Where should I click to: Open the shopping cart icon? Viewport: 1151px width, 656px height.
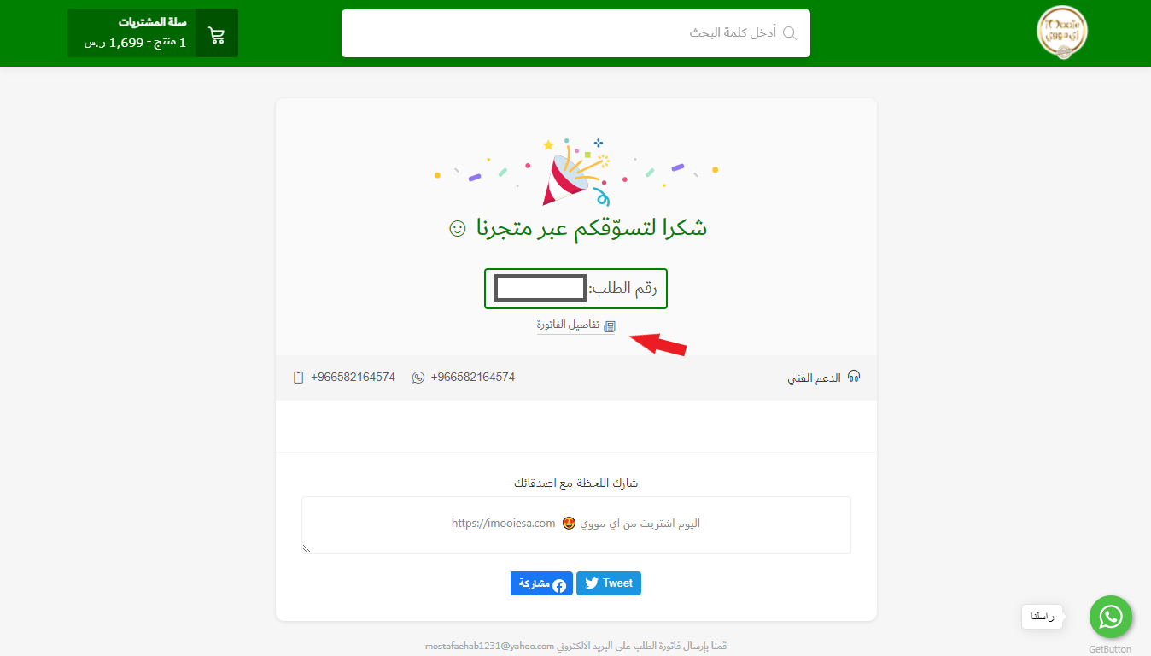217,35
